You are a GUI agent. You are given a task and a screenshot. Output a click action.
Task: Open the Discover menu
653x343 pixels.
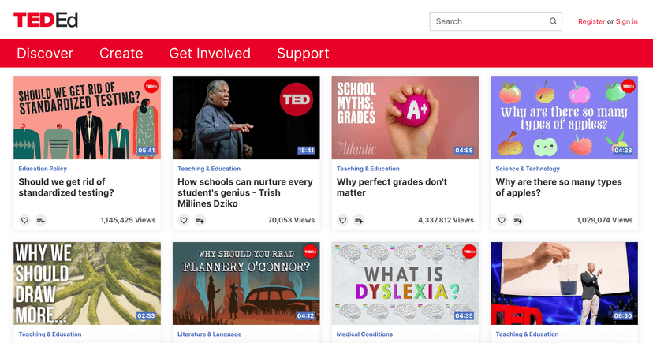coord(45,54)
